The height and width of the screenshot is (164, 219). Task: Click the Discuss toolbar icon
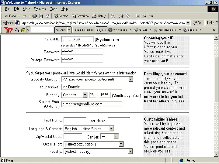pos(138,16)
